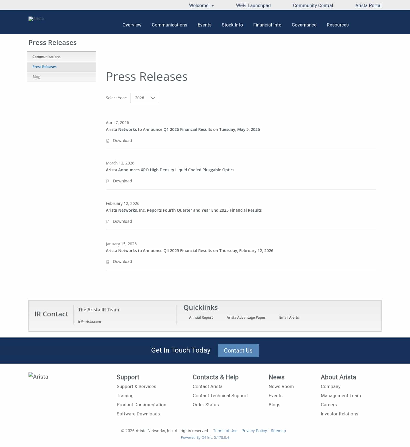
Task: Open the Select Year dropdown
Action: click(x=144, y=98)
